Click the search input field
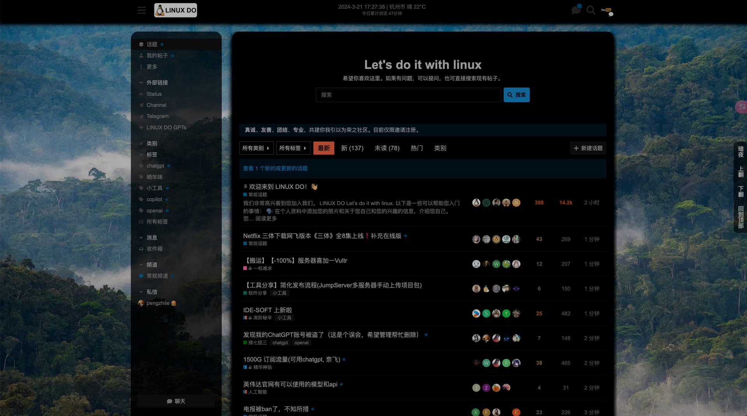The width and height of the screenshot is (747, 416). click(x=408, y=95)
